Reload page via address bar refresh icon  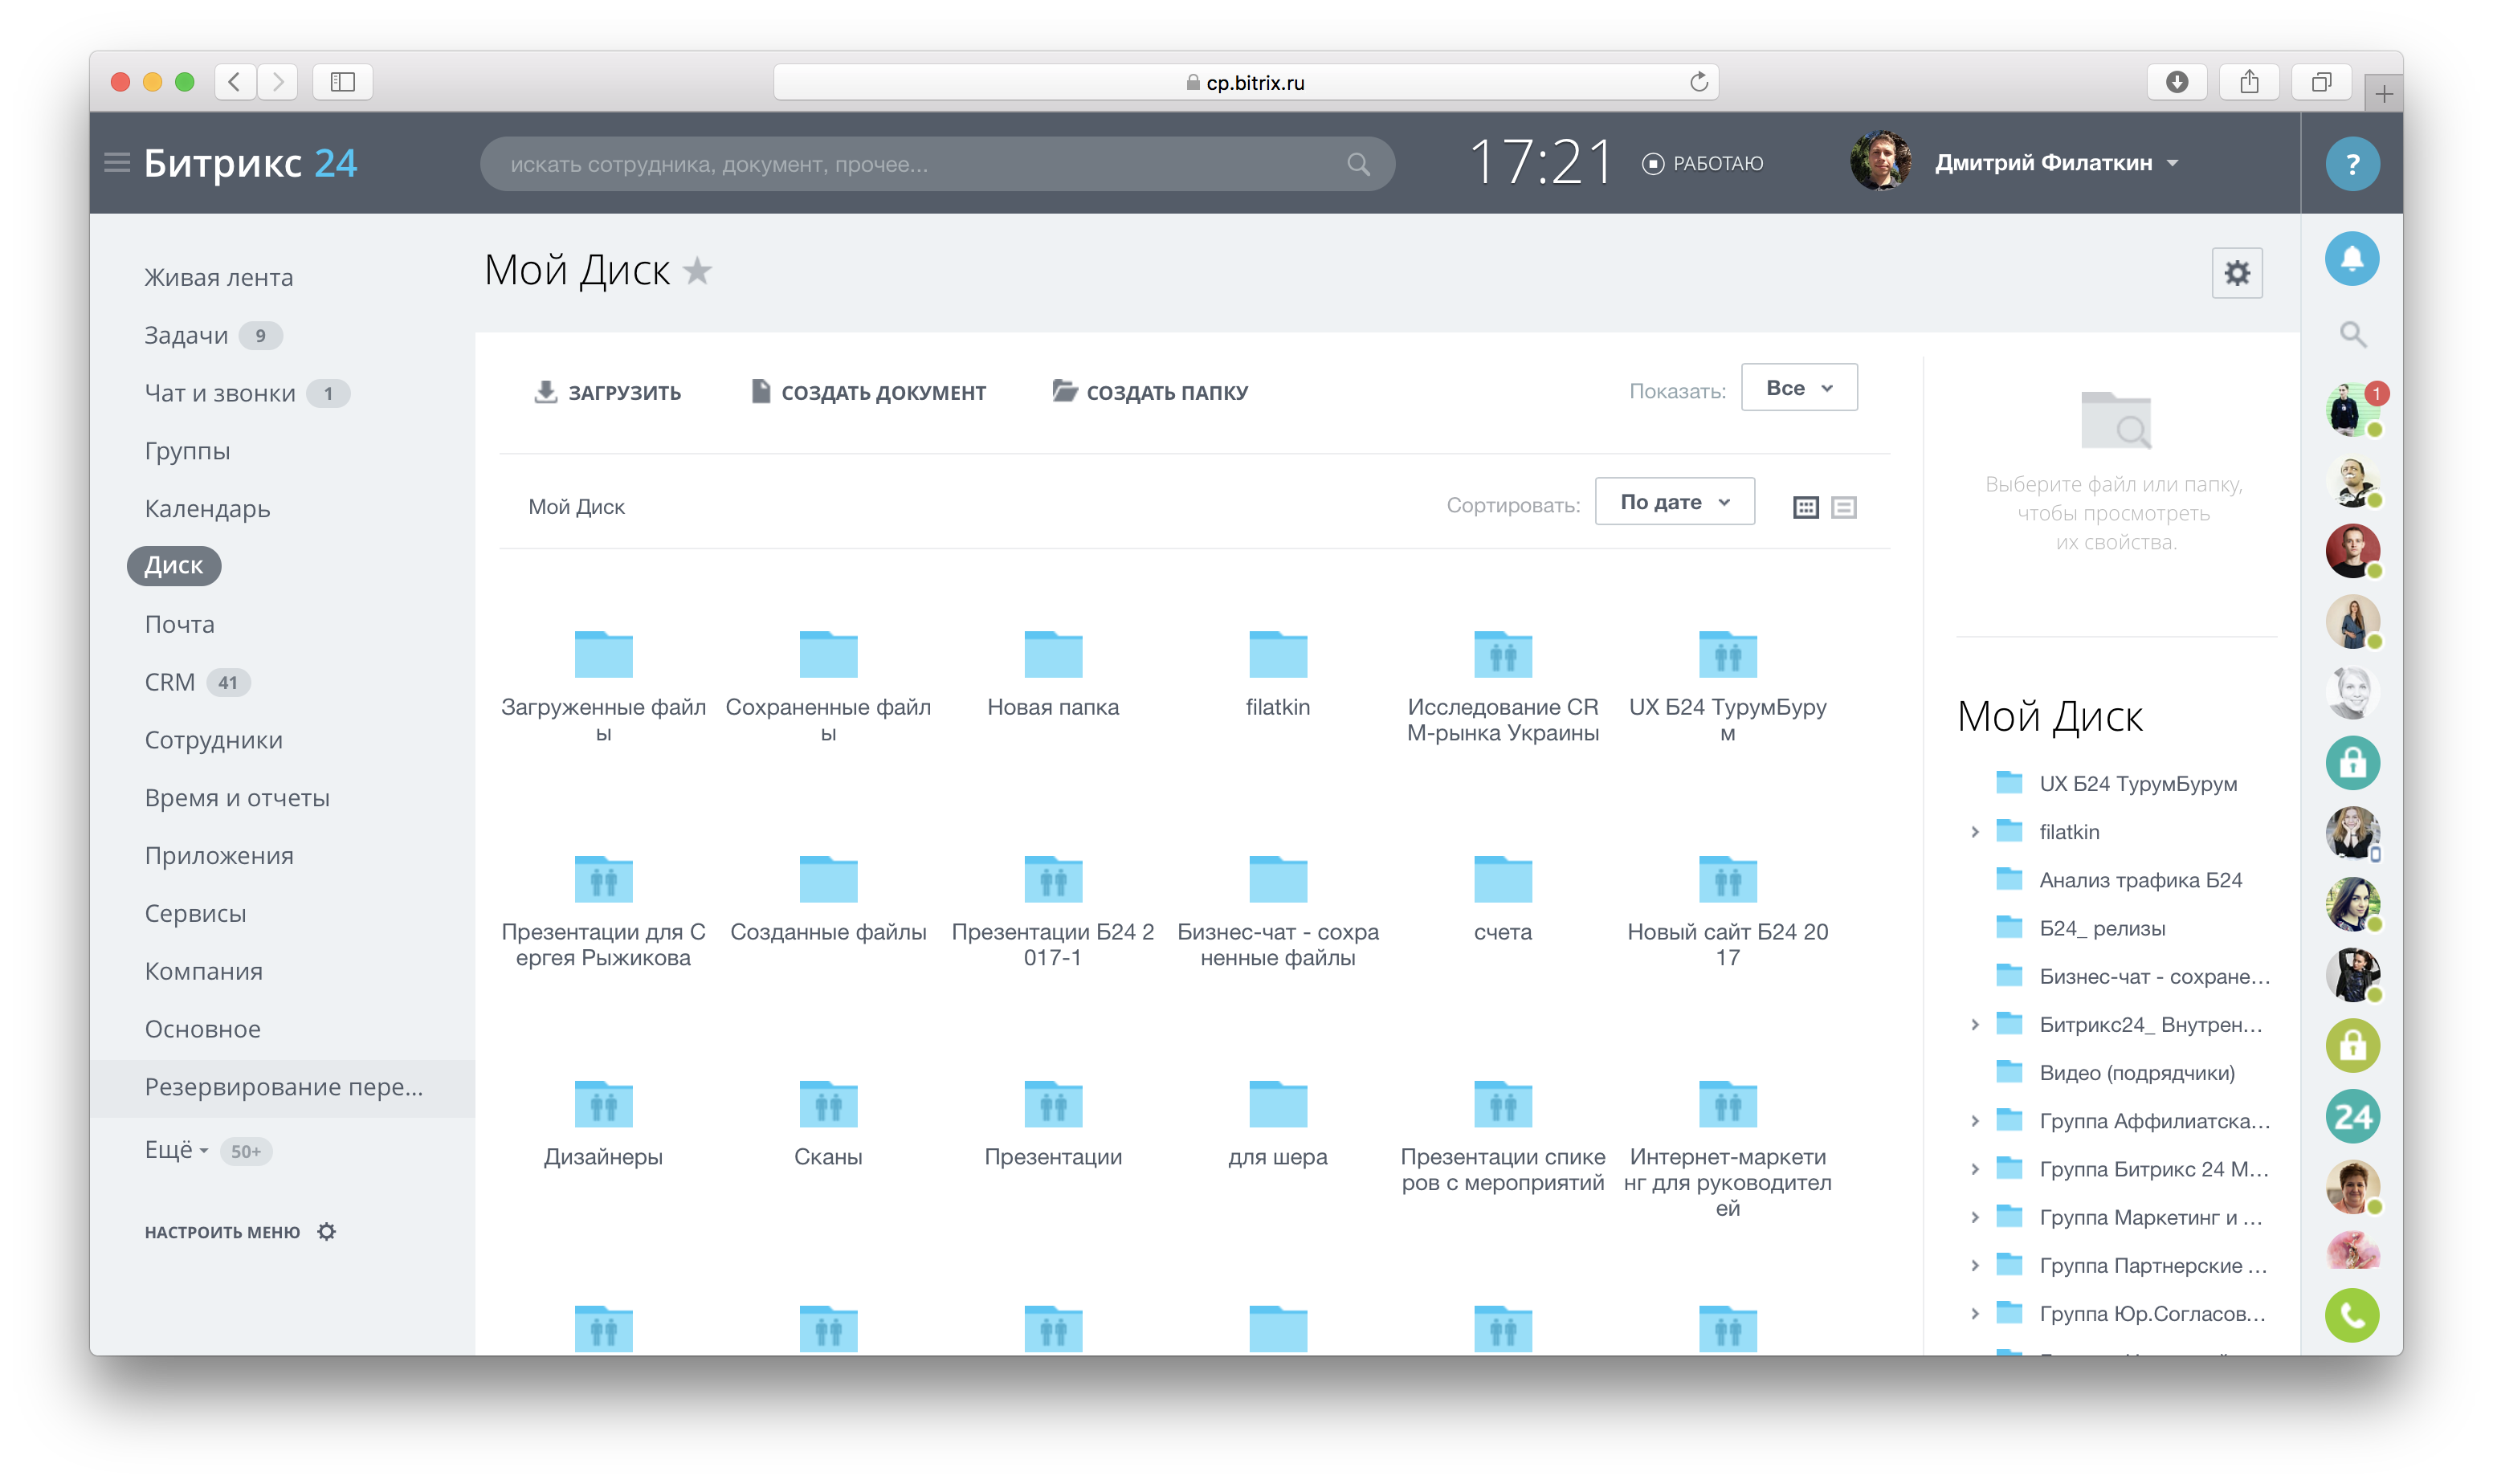point(1698,82)
